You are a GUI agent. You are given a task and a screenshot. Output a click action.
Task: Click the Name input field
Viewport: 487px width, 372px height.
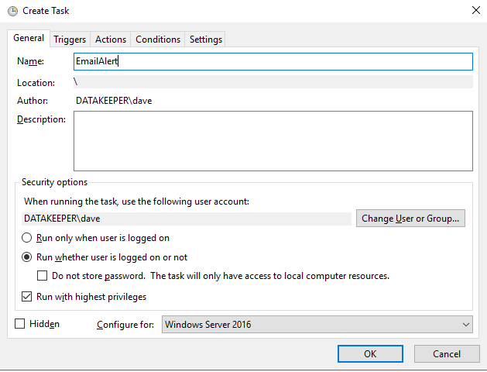click(273, 61)
